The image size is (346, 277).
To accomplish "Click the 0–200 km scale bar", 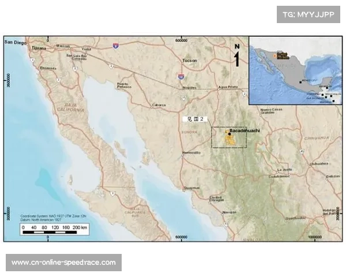I will tap(55, 229).
